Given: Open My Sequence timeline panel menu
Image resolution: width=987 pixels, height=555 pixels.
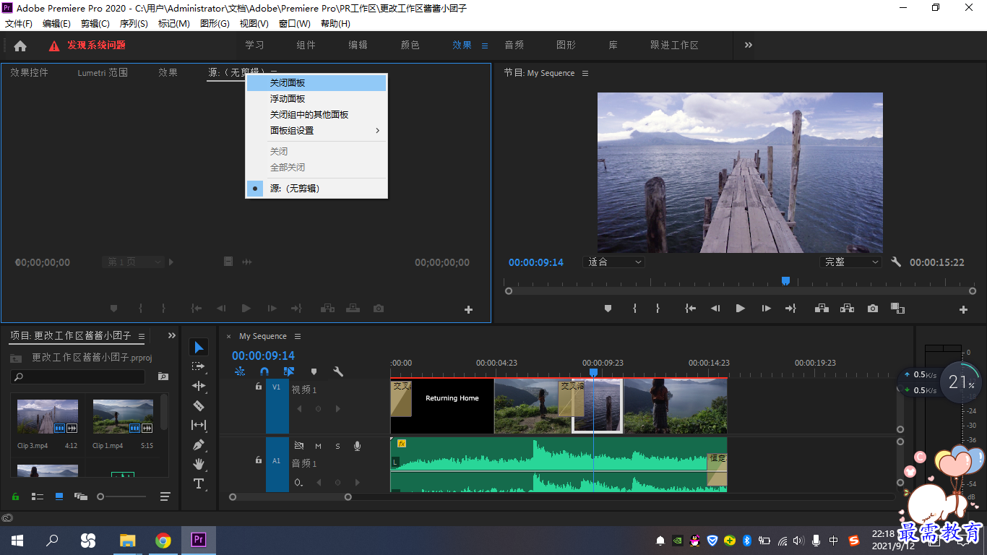Looking at the screenshot, I should pyautogui.click(x=298, y=336).
